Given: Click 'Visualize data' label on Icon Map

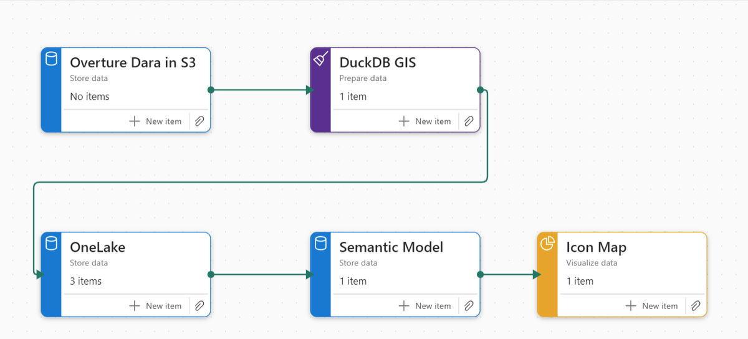Looking at the screenshot, I should pyautogui.click(x=592, y=263).
